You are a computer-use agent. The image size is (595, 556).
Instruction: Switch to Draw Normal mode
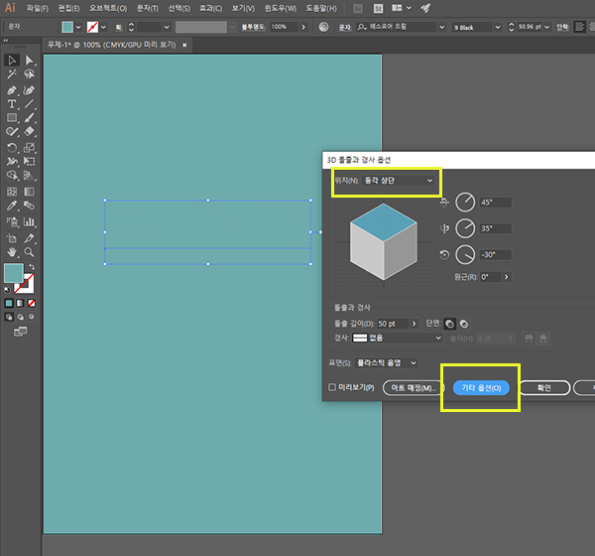(9, 317)
